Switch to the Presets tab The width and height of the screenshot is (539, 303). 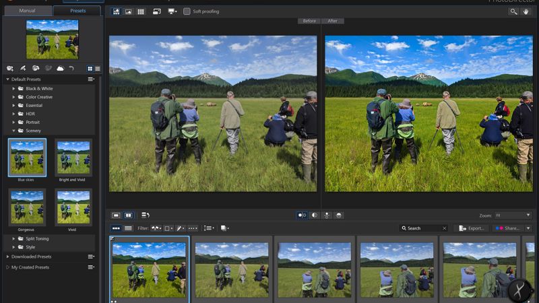(x=77, y=11)
